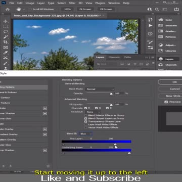Disable Blend Clipped Layers as Group
The width and height of the screenshot is (182, 182).
click(x=86, y=118)
